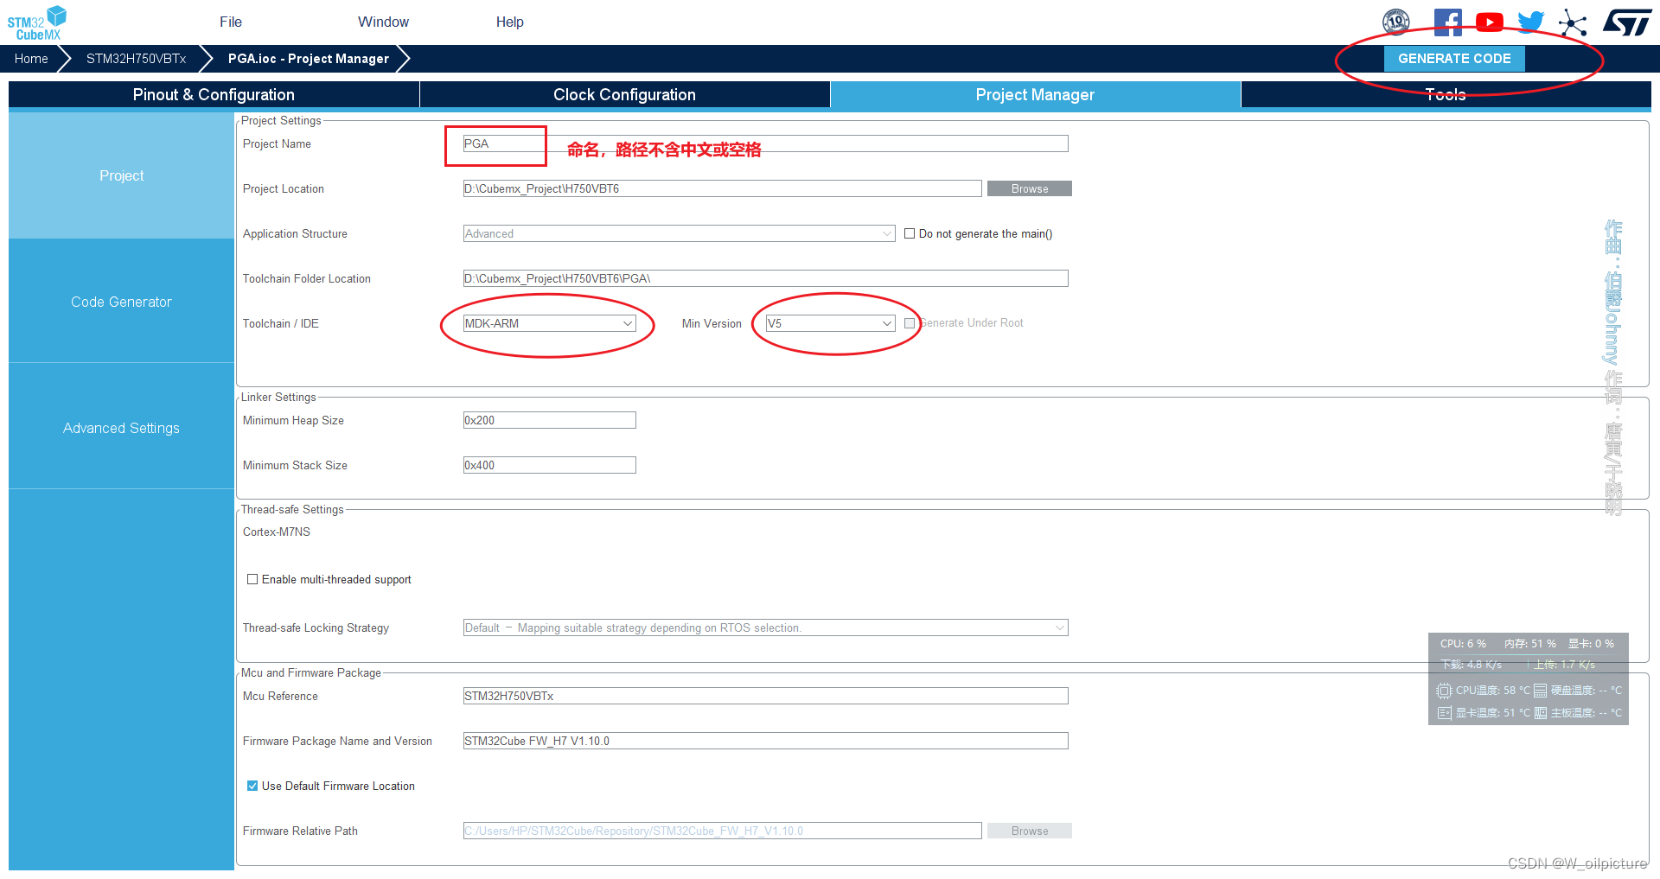Click the Minimum Stack Size field
The height and width of the screenshot is (879, 1660).
pyautogui.click(x=550, y=465)
